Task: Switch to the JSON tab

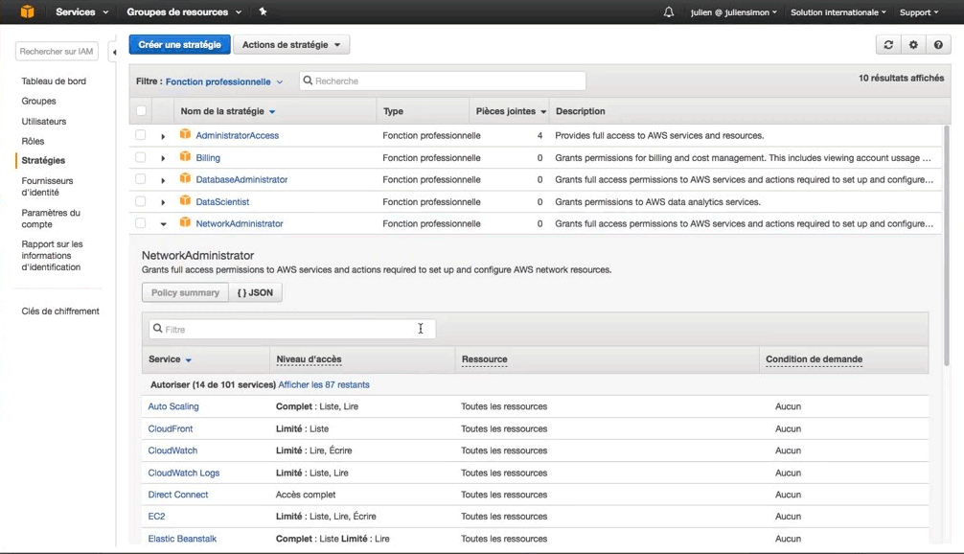Action: [255, 292]
